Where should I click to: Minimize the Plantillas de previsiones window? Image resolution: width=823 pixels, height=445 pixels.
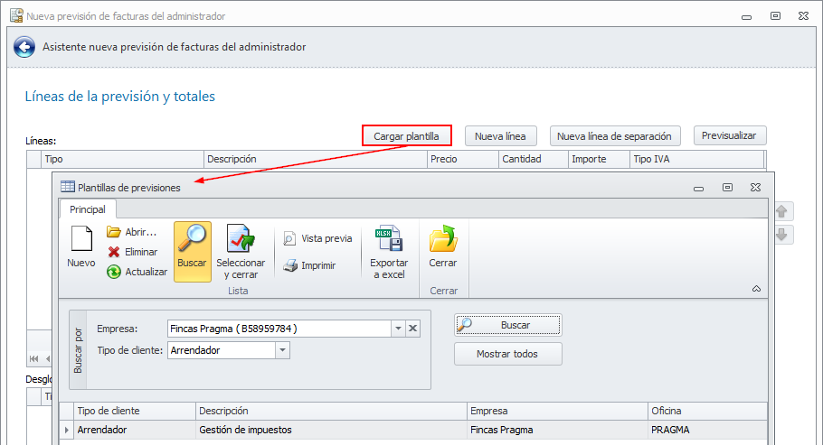click(698, 188)
